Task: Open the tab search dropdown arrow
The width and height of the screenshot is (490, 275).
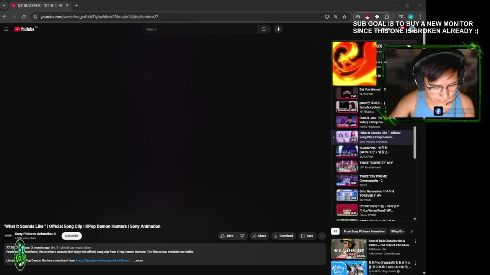Action: tap(4, 5)
